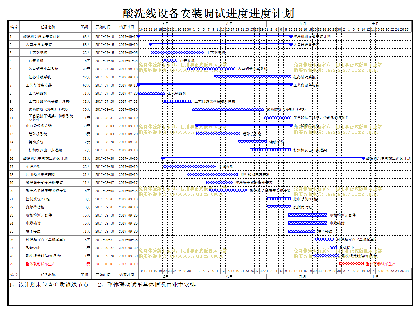Select the row 8 工艺钢结构 Gantt bar

click(x=152, y=93)
